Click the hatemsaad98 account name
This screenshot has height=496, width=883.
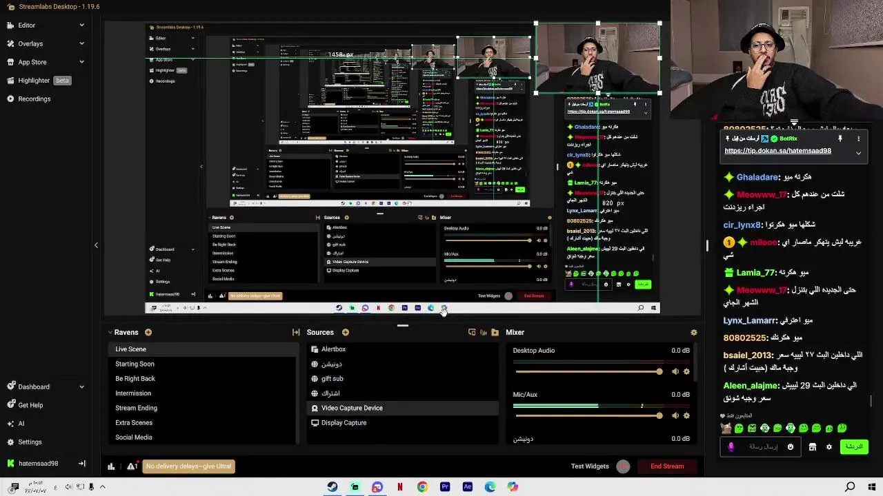38,464
